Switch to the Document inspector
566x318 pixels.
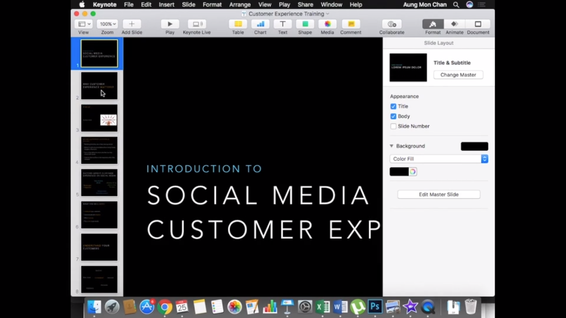(x=478, y=24)
